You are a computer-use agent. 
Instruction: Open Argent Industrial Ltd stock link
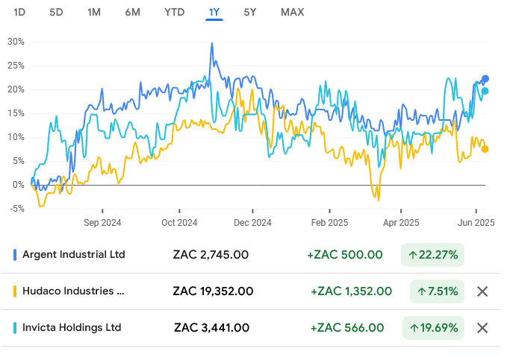(x=74, y=255)
